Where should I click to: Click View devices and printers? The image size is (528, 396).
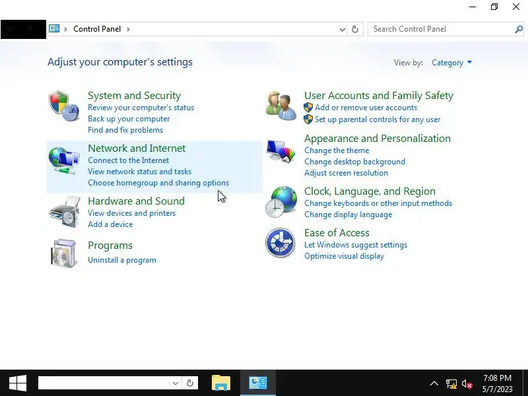(131, 213)
